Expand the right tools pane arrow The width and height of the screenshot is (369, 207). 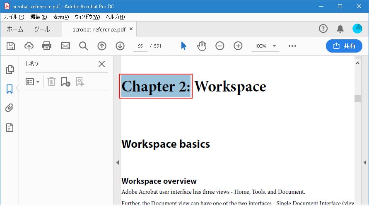[365, 162]
